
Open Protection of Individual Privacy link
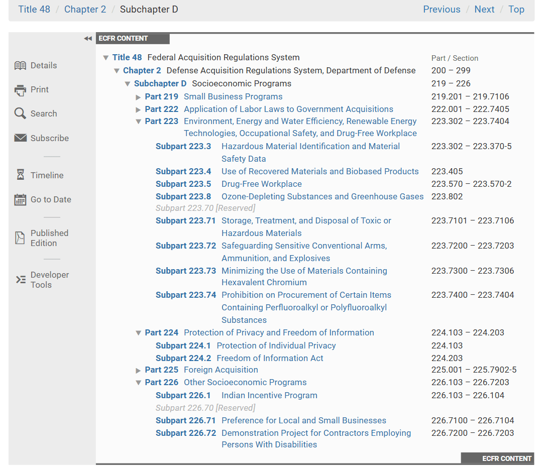pos(276,345)
